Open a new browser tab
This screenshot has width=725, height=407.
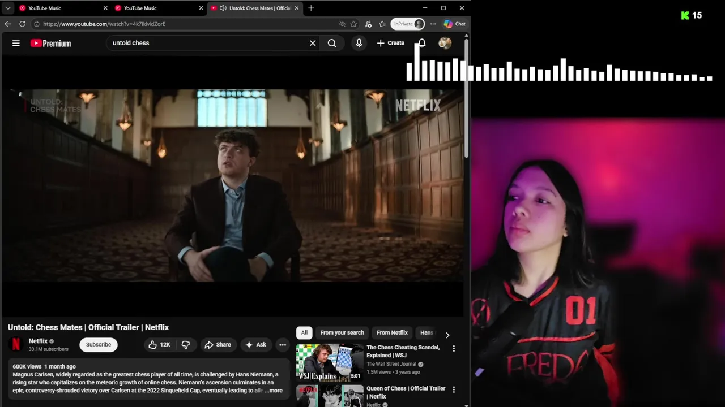pyautogui.click(x=311, y=8)
